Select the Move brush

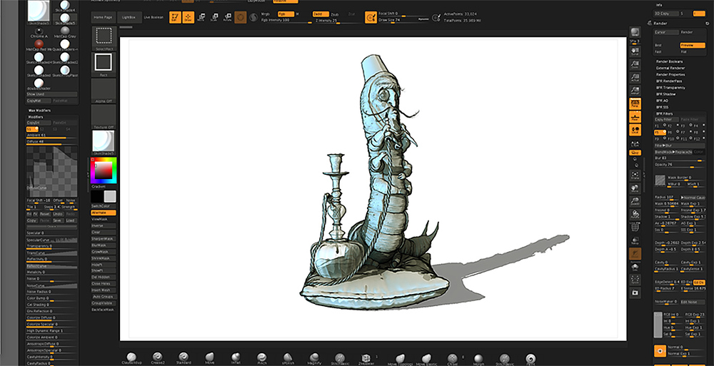click(209, 358)
